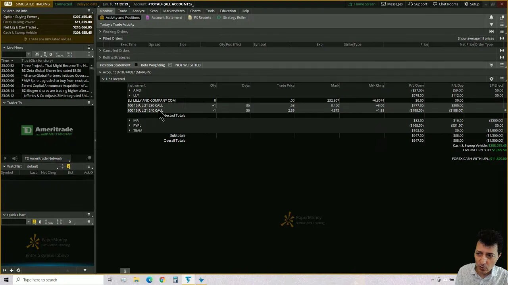Open Position Statement gear settings
This screenshot has width=508, height=285.
pyautogui.click(x=491, y=79)
